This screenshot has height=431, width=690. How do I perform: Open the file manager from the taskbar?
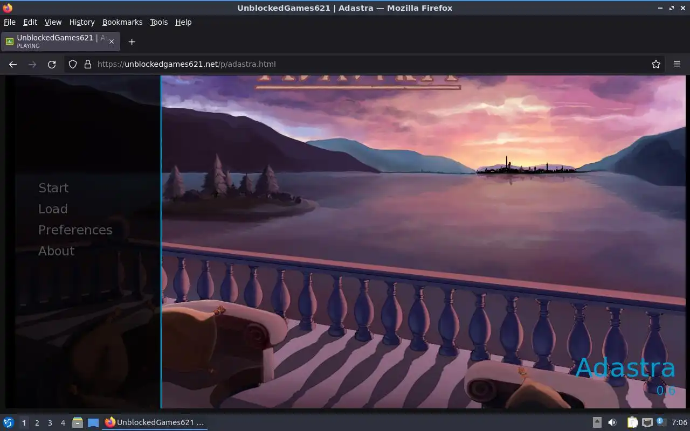pos(78,422)
